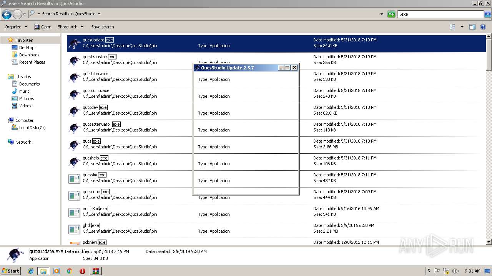Click the qucsconv.exe icon

click(x=74, y=195)
